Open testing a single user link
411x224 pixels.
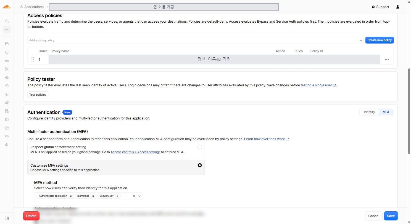[318, 85]
